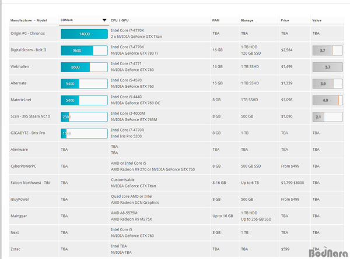The width and height of the screenshot is (350, 259).
Task: Select the CyberPowerPC manufacturer name
Action: click(x=23, y=166)
